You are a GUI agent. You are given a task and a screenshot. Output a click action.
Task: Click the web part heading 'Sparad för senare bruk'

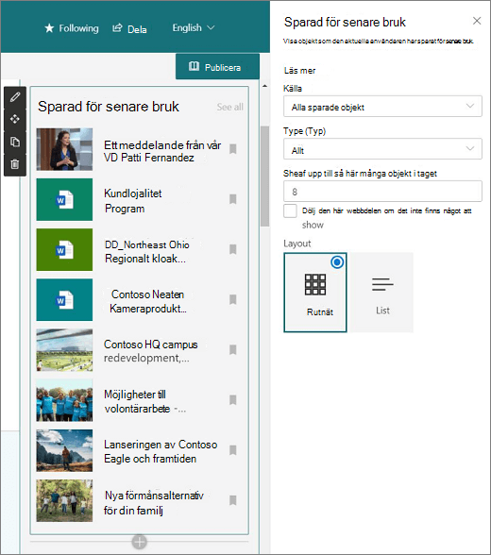109,107
